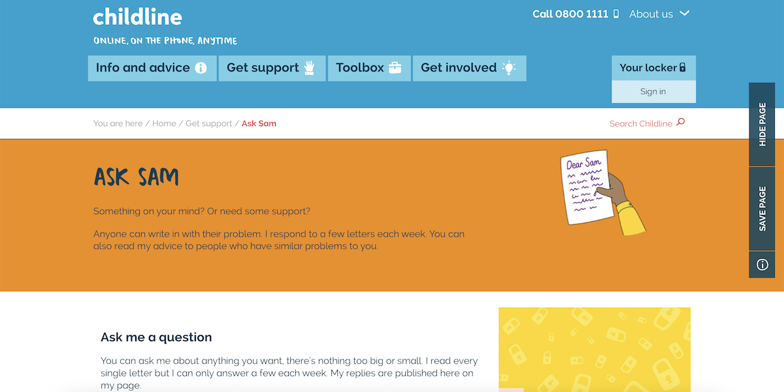This screenshot has width=784, height=392.
Task: Open the Get support menu
Action: click(263, 68)
